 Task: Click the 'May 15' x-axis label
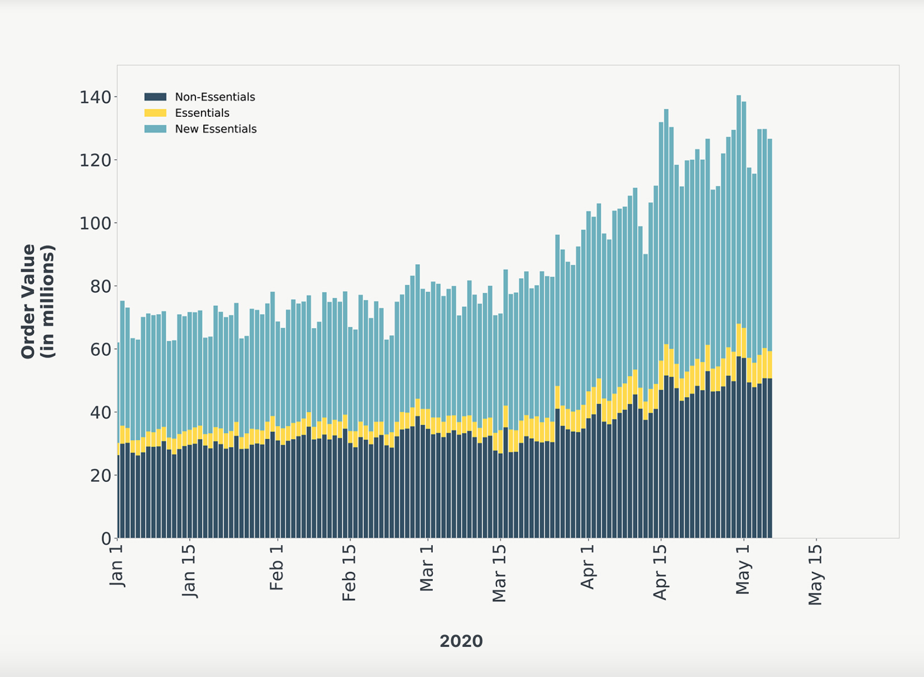(816, 574)
